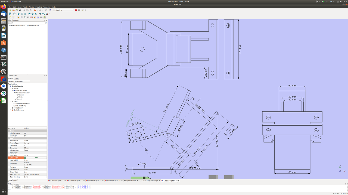Check the Slider axonometric checkbox
This screenshot has width=348, height=195.
point(14,103)
